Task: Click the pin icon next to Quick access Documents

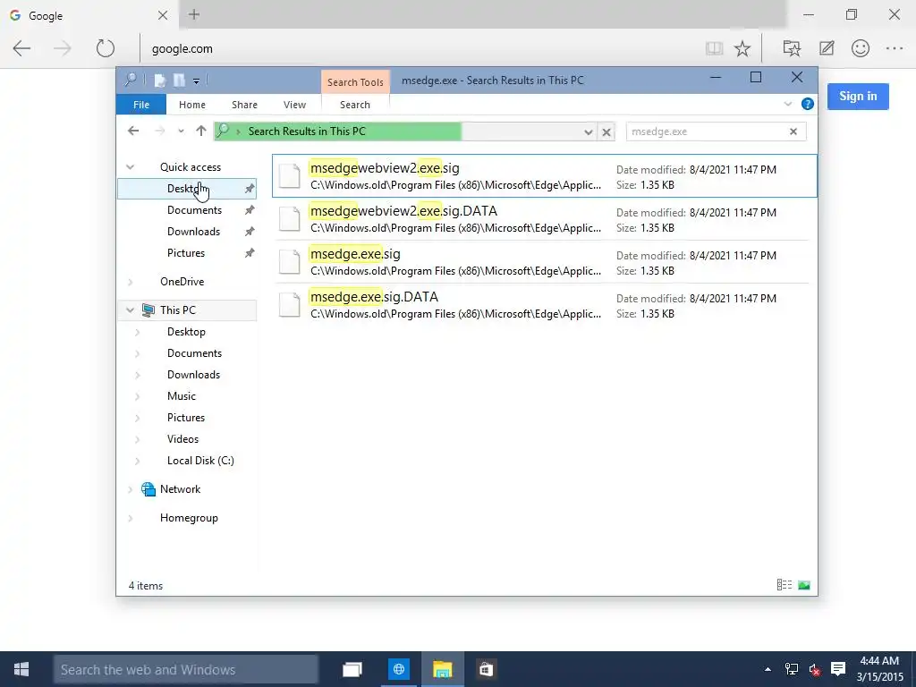Action: point(250,209)
